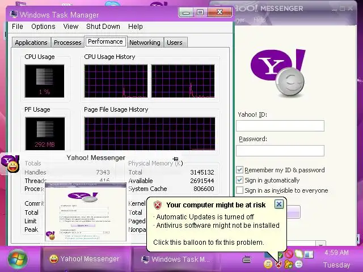
Task: Switch to the Processes tab
Action: [67, 42]
